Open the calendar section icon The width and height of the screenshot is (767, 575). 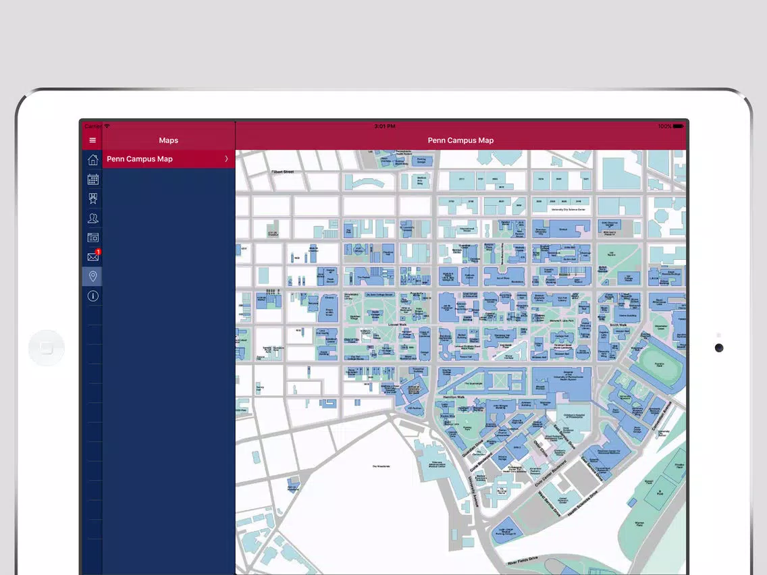[92, 179]
